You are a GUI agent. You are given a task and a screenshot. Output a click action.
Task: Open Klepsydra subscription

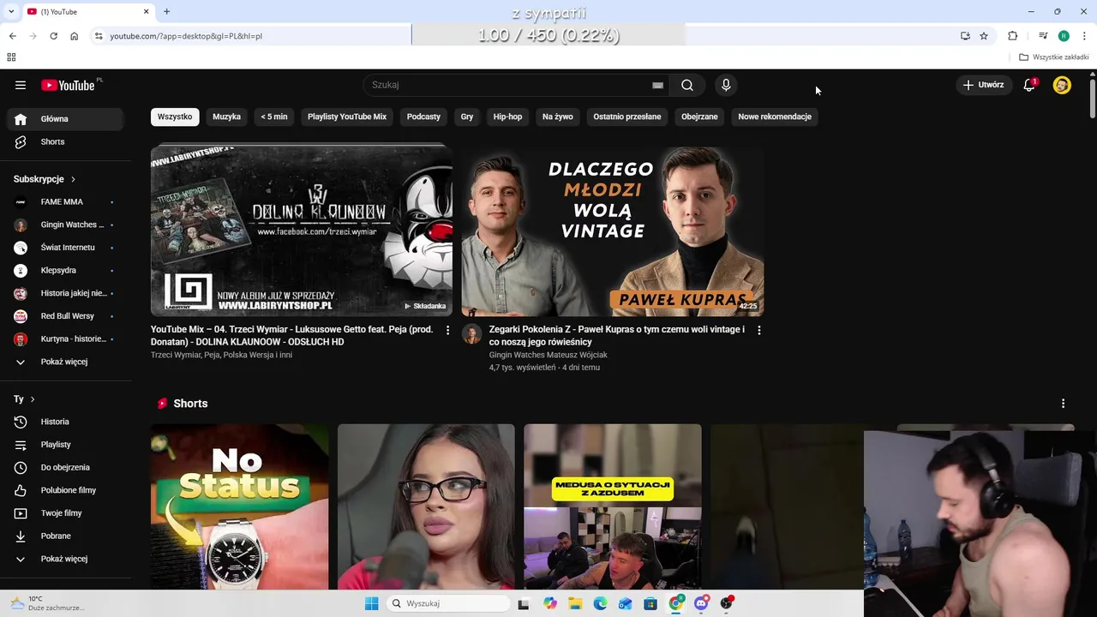click(65, 270)
